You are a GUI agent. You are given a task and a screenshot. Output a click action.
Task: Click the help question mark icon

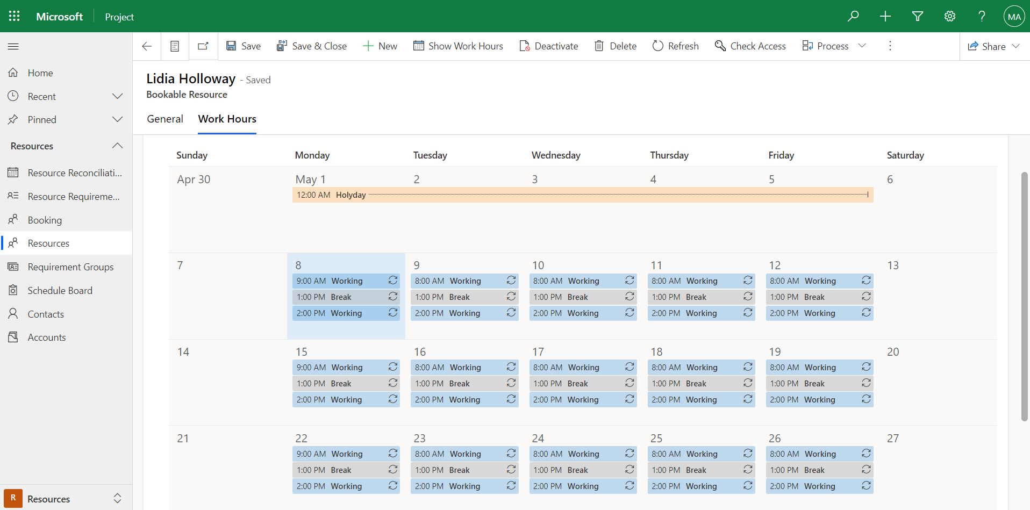982,16
